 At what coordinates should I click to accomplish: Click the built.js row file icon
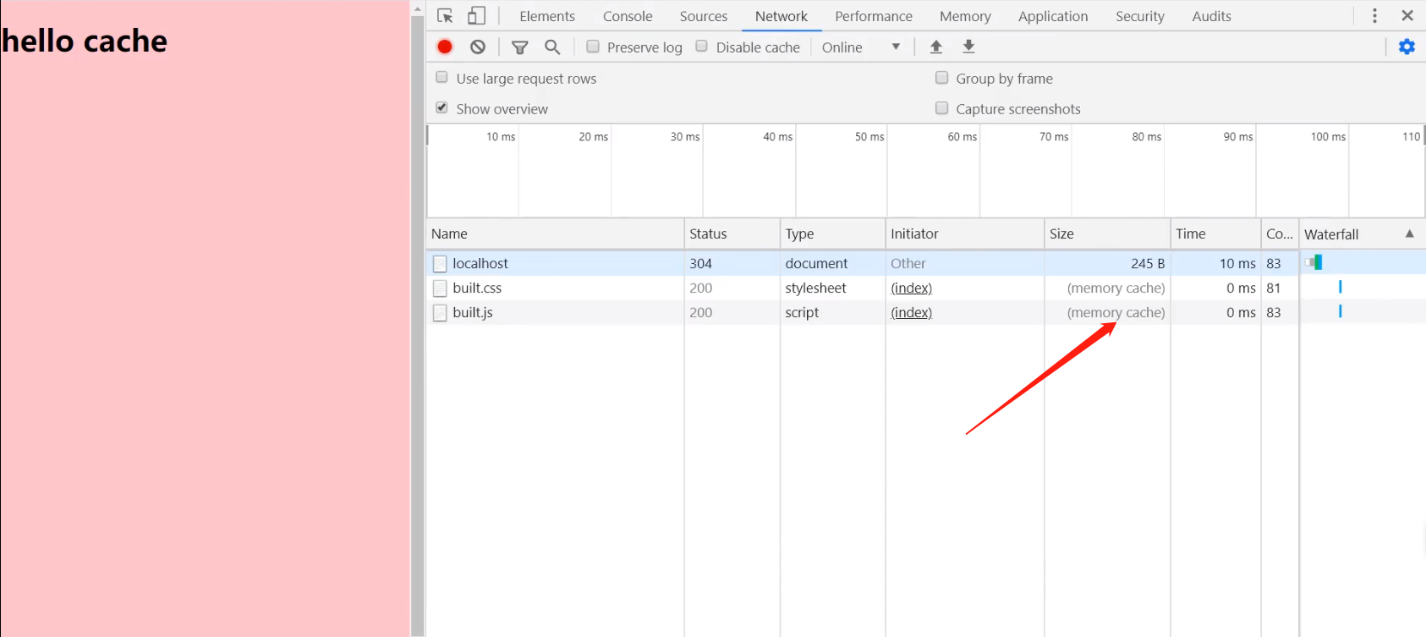(440, 313)
